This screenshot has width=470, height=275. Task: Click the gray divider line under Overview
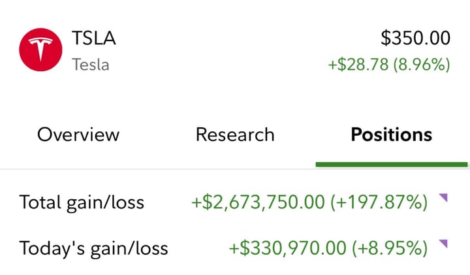click(x=78, y=169)
